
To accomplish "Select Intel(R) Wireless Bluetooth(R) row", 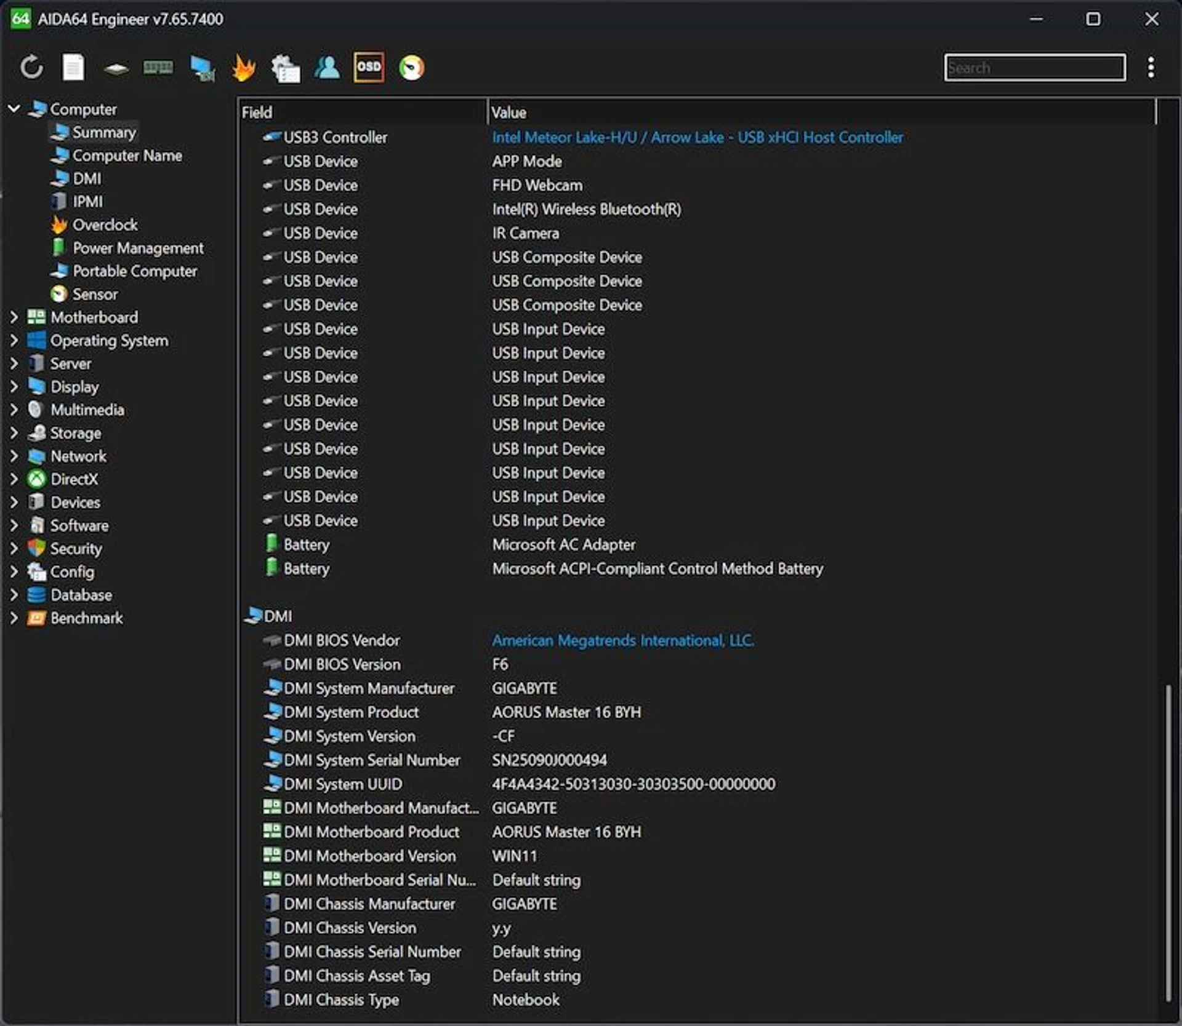I will coord(698,209).
